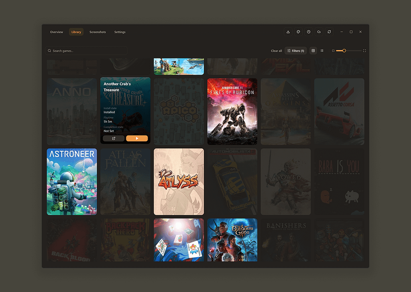This screenshot has height=292, width=411.
Task: Open the Settings tab
Action: [x=120, y=32]
